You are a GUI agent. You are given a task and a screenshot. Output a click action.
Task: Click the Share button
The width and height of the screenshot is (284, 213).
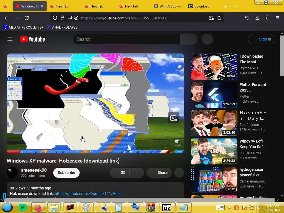pos(159,173)
